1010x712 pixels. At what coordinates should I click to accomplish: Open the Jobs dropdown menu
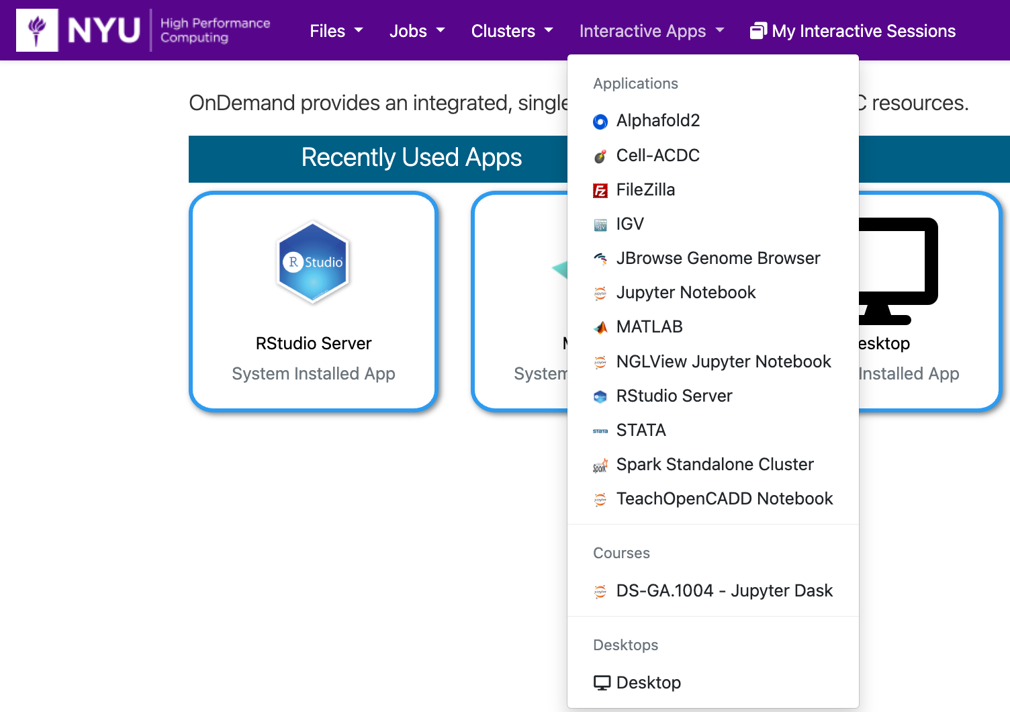click(417, 31)
